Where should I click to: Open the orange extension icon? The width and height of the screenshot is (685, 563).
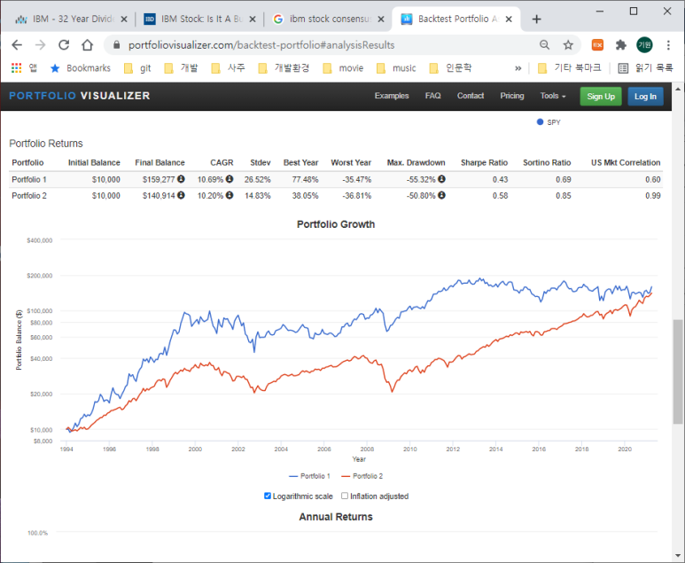(597, 45)
